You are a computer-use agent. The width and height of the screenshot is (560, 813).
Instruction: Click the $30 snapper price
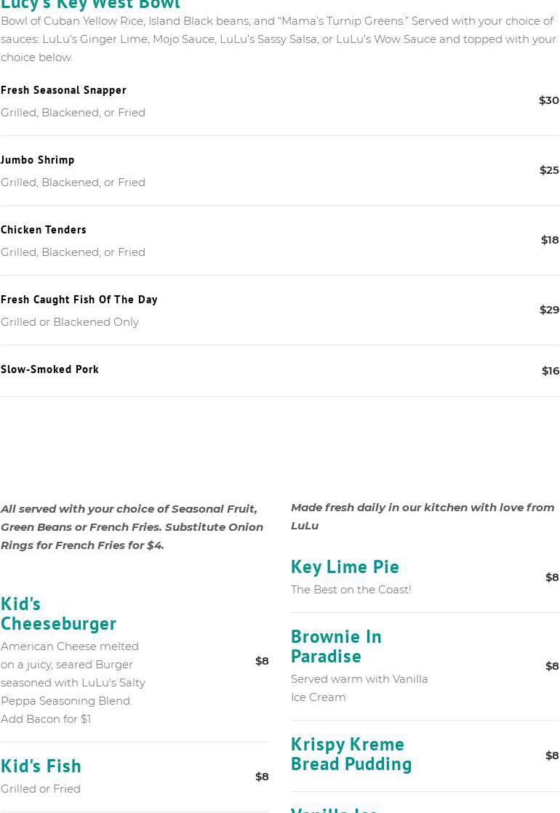[548, 100]
